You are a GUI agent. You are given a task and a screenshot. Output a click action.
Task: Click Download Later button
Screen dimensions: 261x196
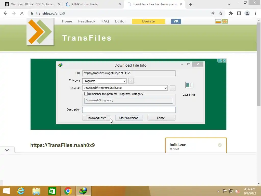[x=96, y=118]
